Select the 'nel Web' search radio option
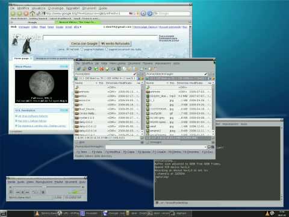 [67, 49]
